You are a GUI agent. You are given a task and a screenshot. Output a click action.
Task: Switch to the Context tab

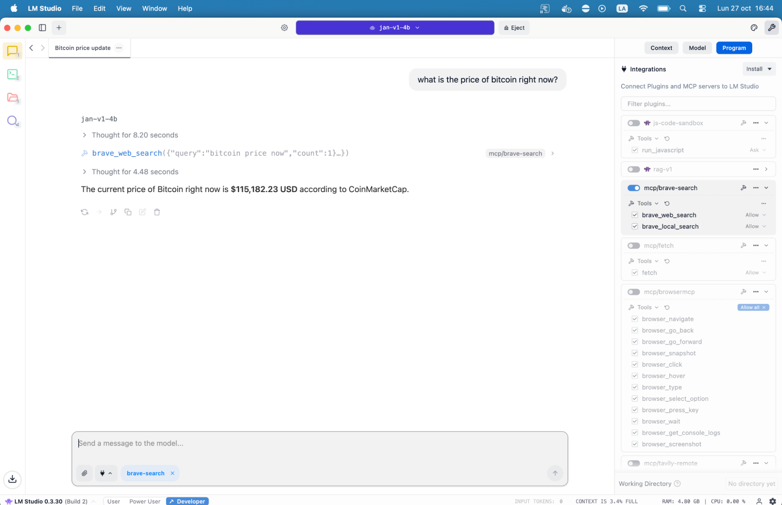point(661,48)
